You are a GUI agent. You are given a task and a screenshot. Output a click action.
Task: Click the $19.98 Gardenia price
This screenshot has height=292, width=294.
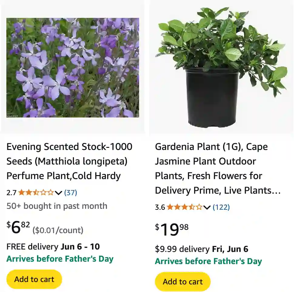(172, 229)
